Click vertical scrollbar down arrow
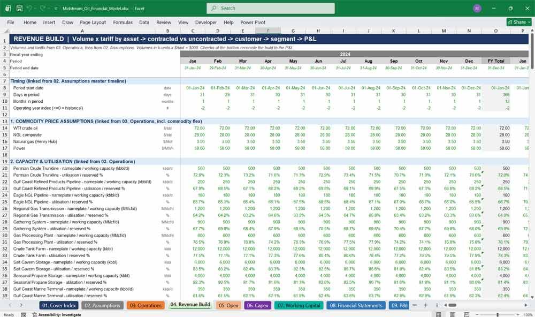This screenshot has height=317, width=535. coord(532,297)
